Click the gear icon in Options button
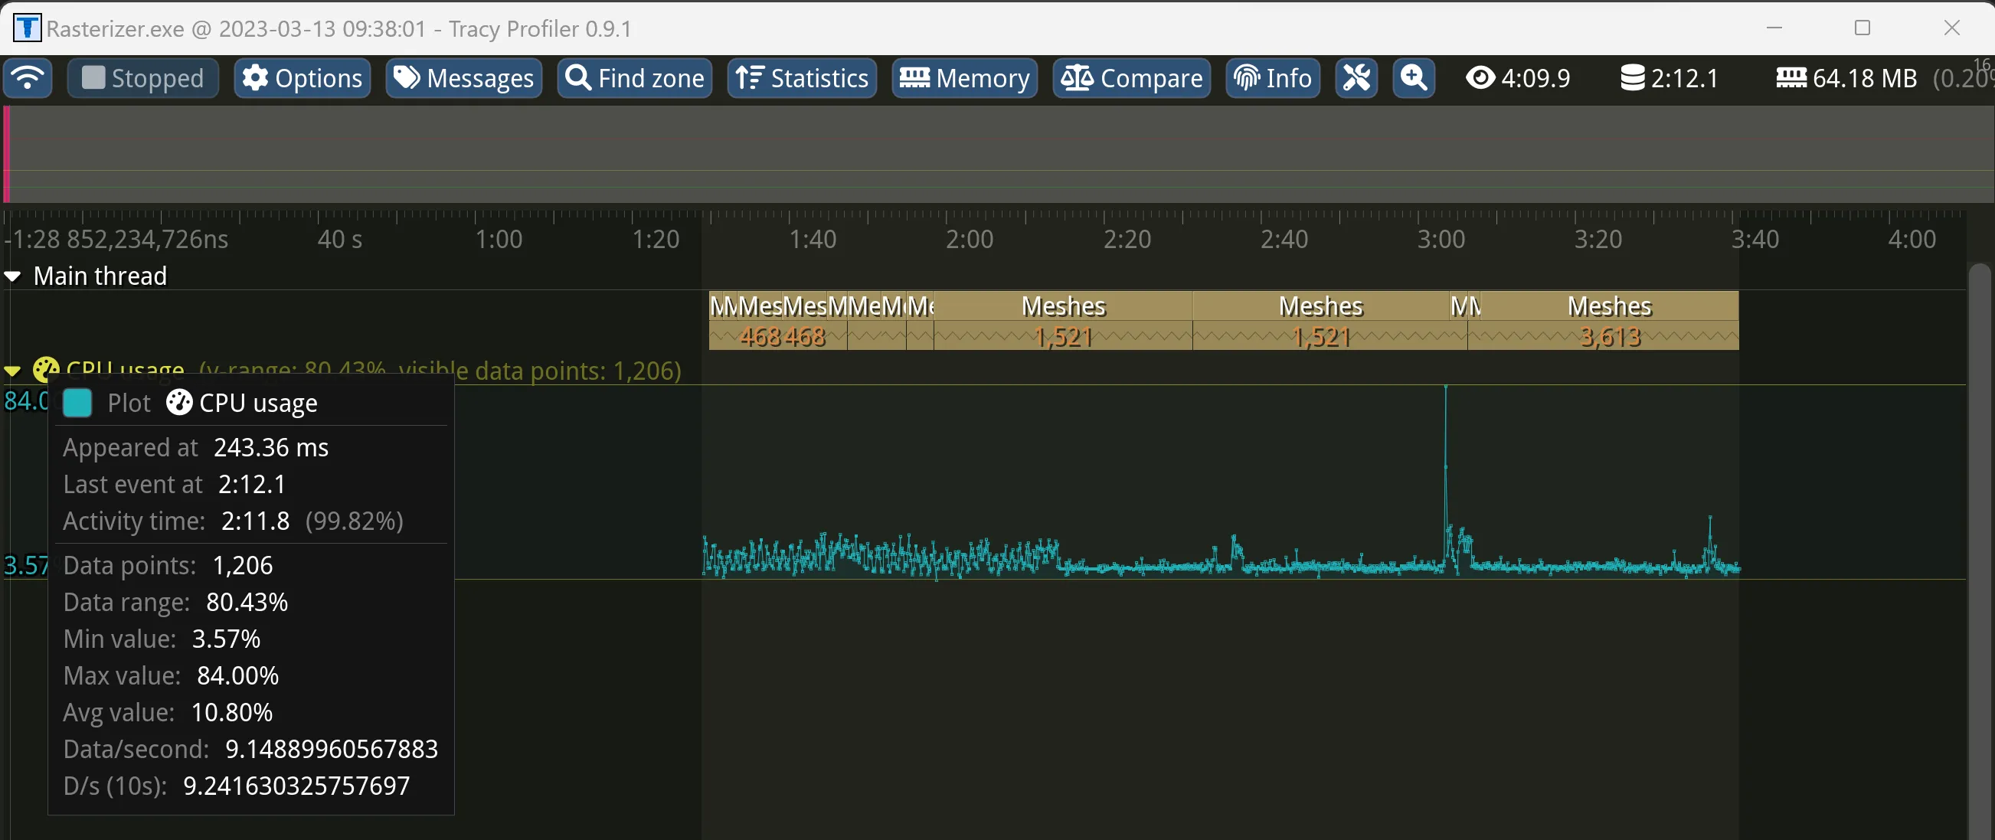Screen dimensions: 1995x840 click(255, 77)
